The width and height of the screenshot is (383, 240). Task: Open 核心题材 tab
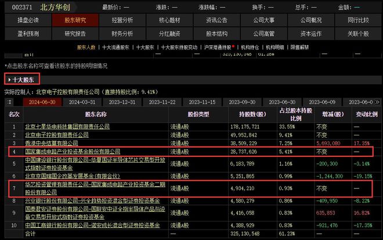tap(169, 20)
